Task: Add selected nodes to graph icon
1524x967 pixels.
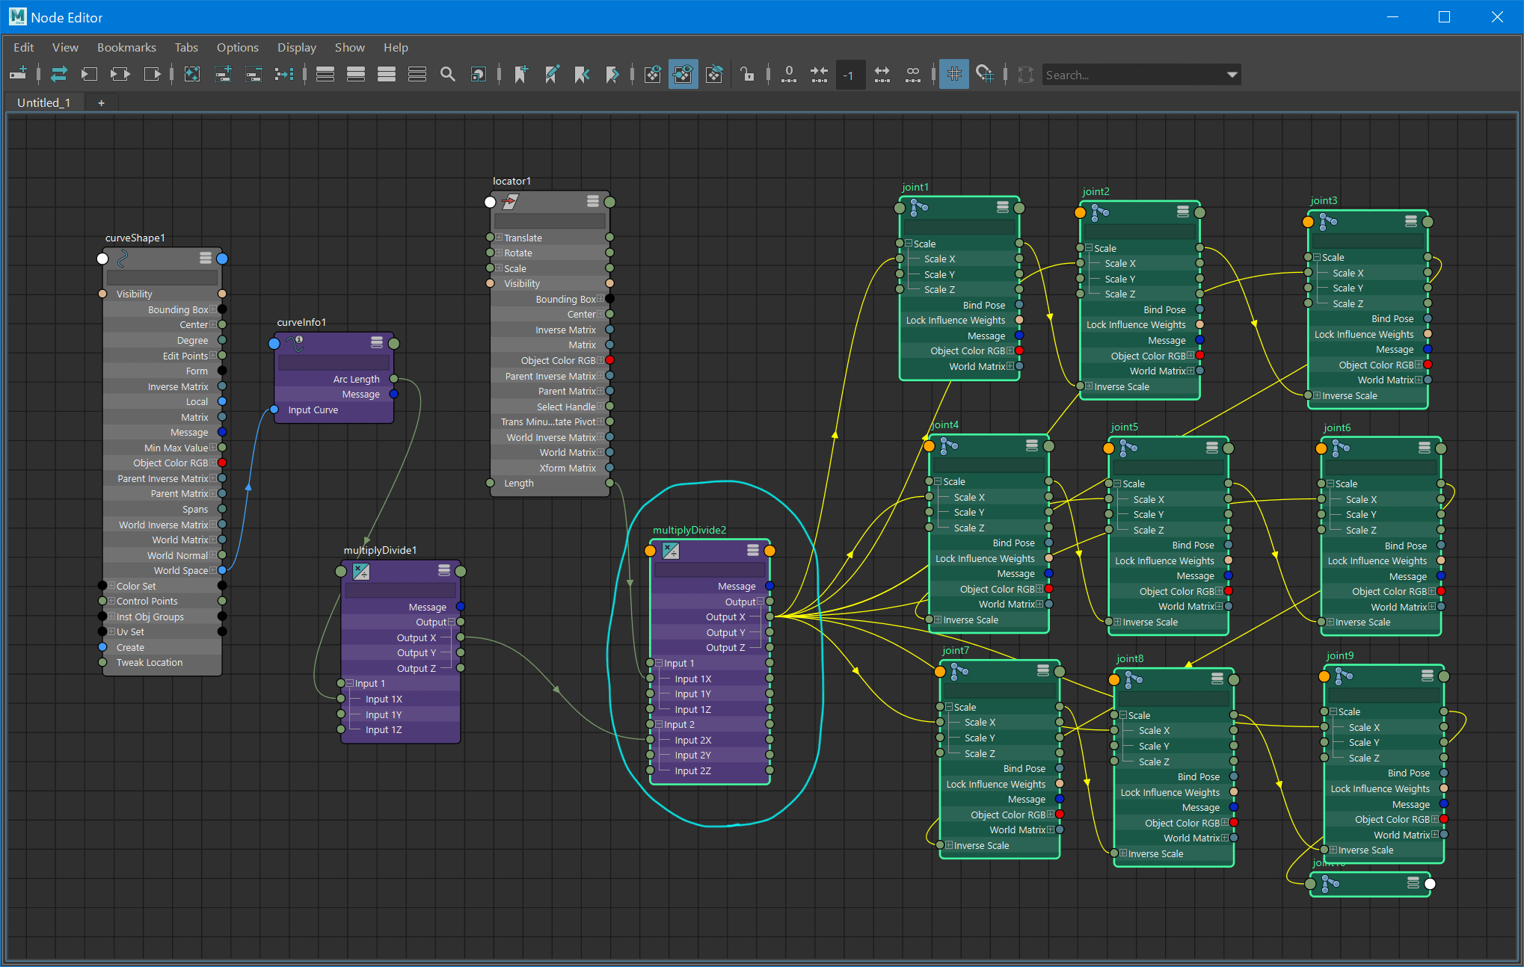Action: tap(223, 74)
